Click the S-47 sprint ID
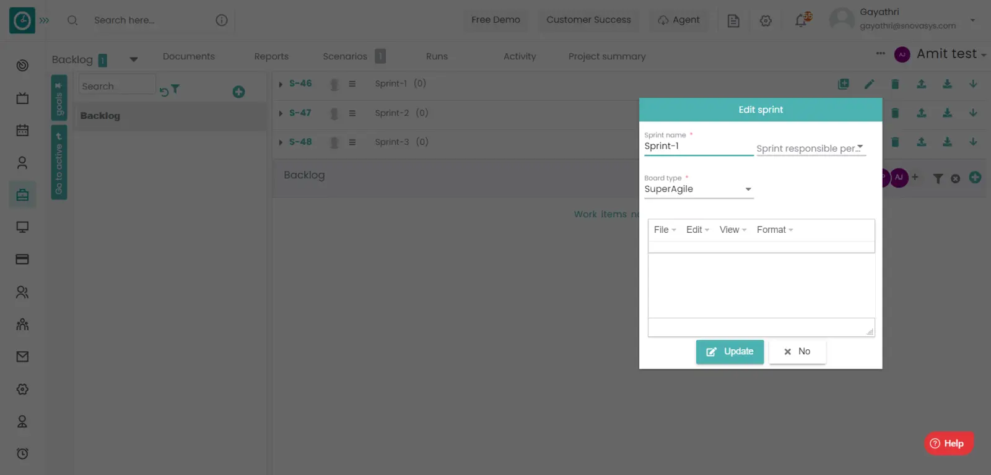This screenshot has width=991, height=475. coord(300,113)
